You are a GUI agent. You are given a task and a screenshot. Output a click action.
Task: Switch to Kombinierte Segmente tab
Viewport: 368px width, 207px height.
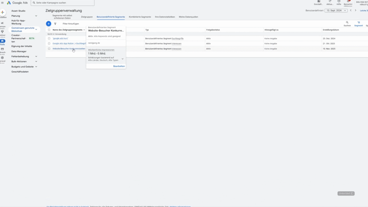[x=140, y=17]
